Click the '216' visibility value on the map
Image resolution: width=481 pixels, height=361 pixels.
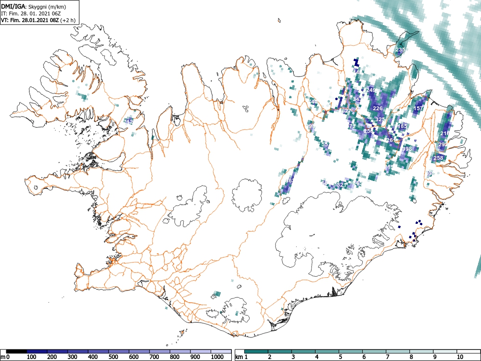(x=445, y=133)
